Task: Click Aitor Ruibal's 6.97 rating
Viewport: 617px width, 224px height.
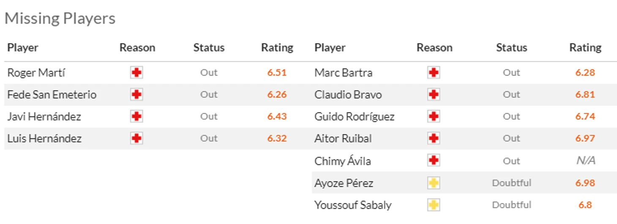Action: coord(585,139)
